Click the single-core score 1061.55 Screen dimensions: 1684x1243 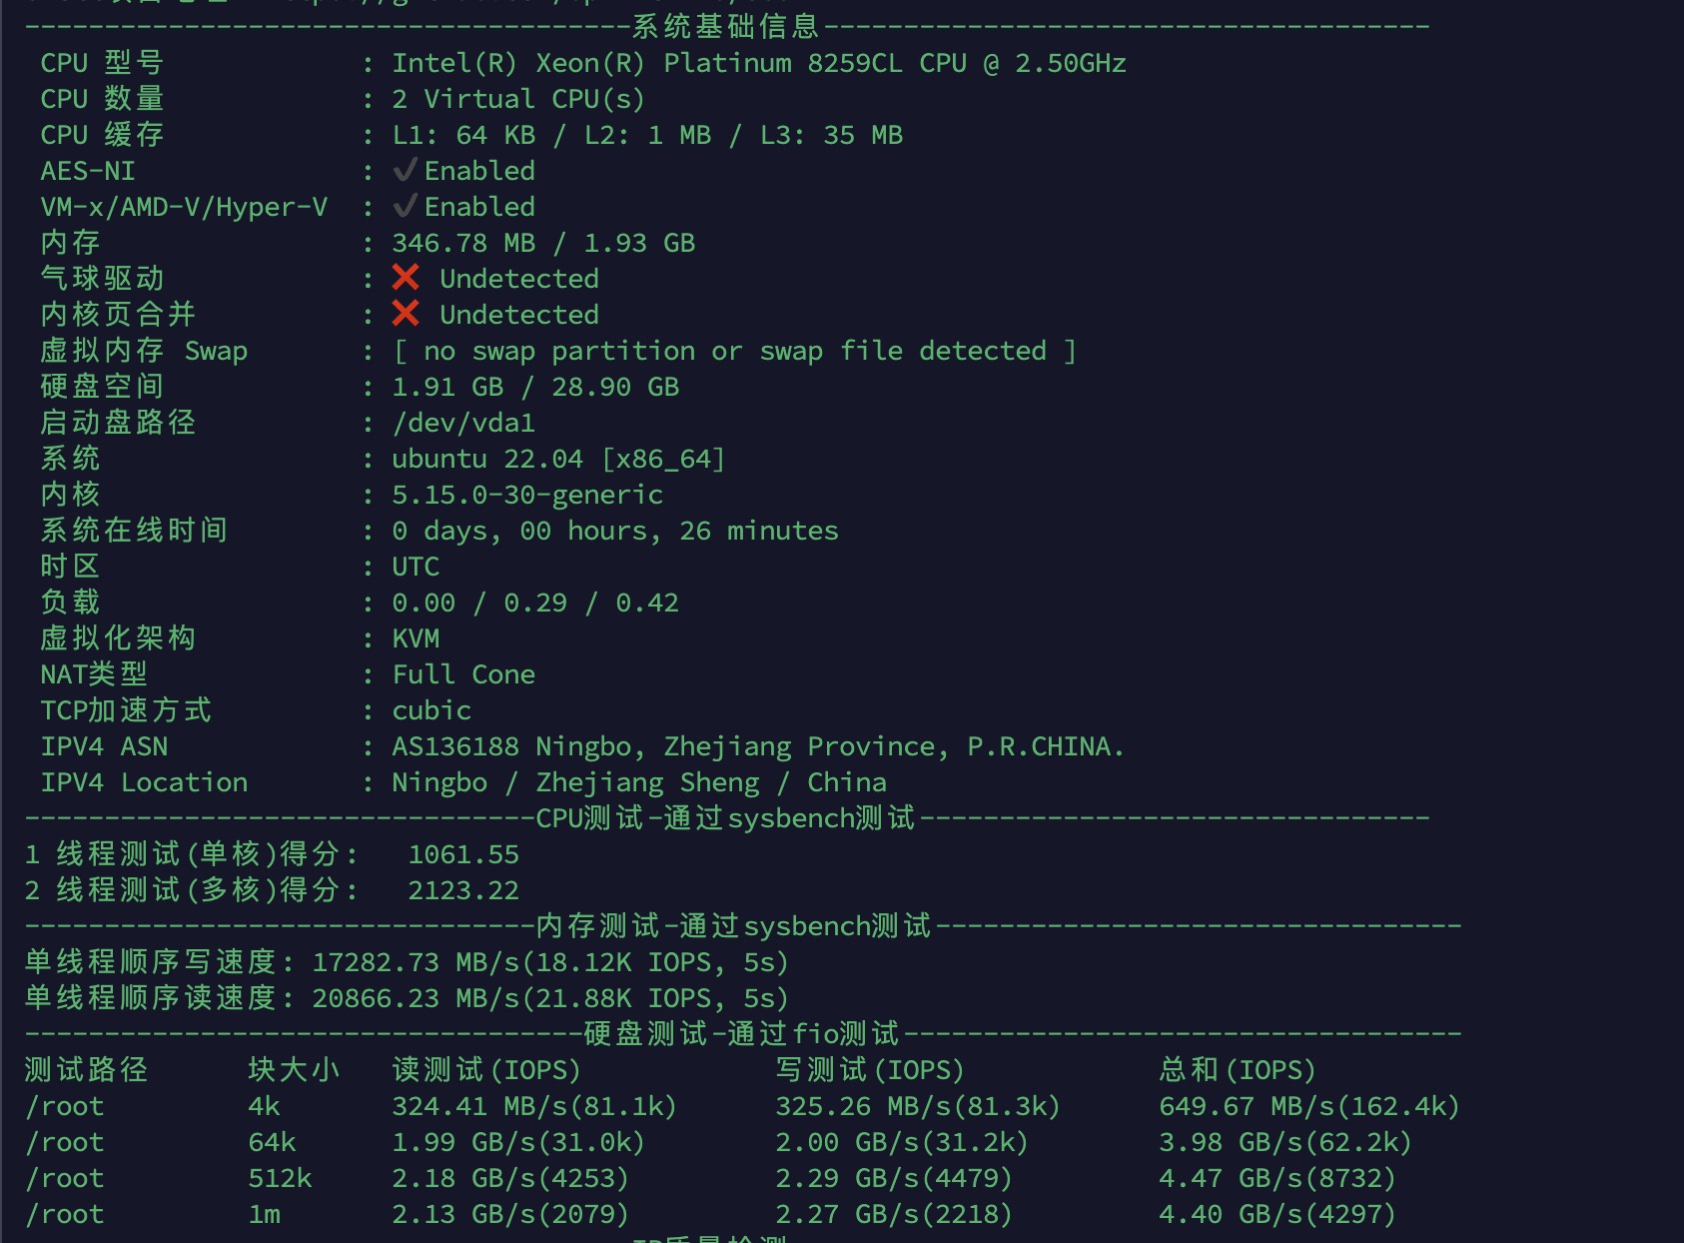463,854
